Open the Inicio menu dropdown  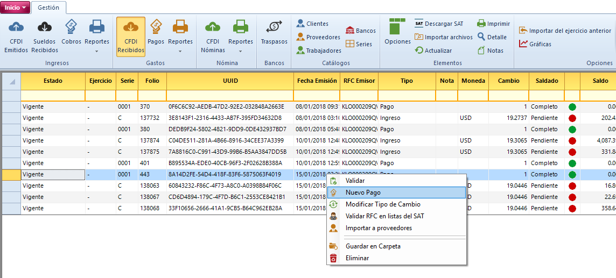[15, 8]
